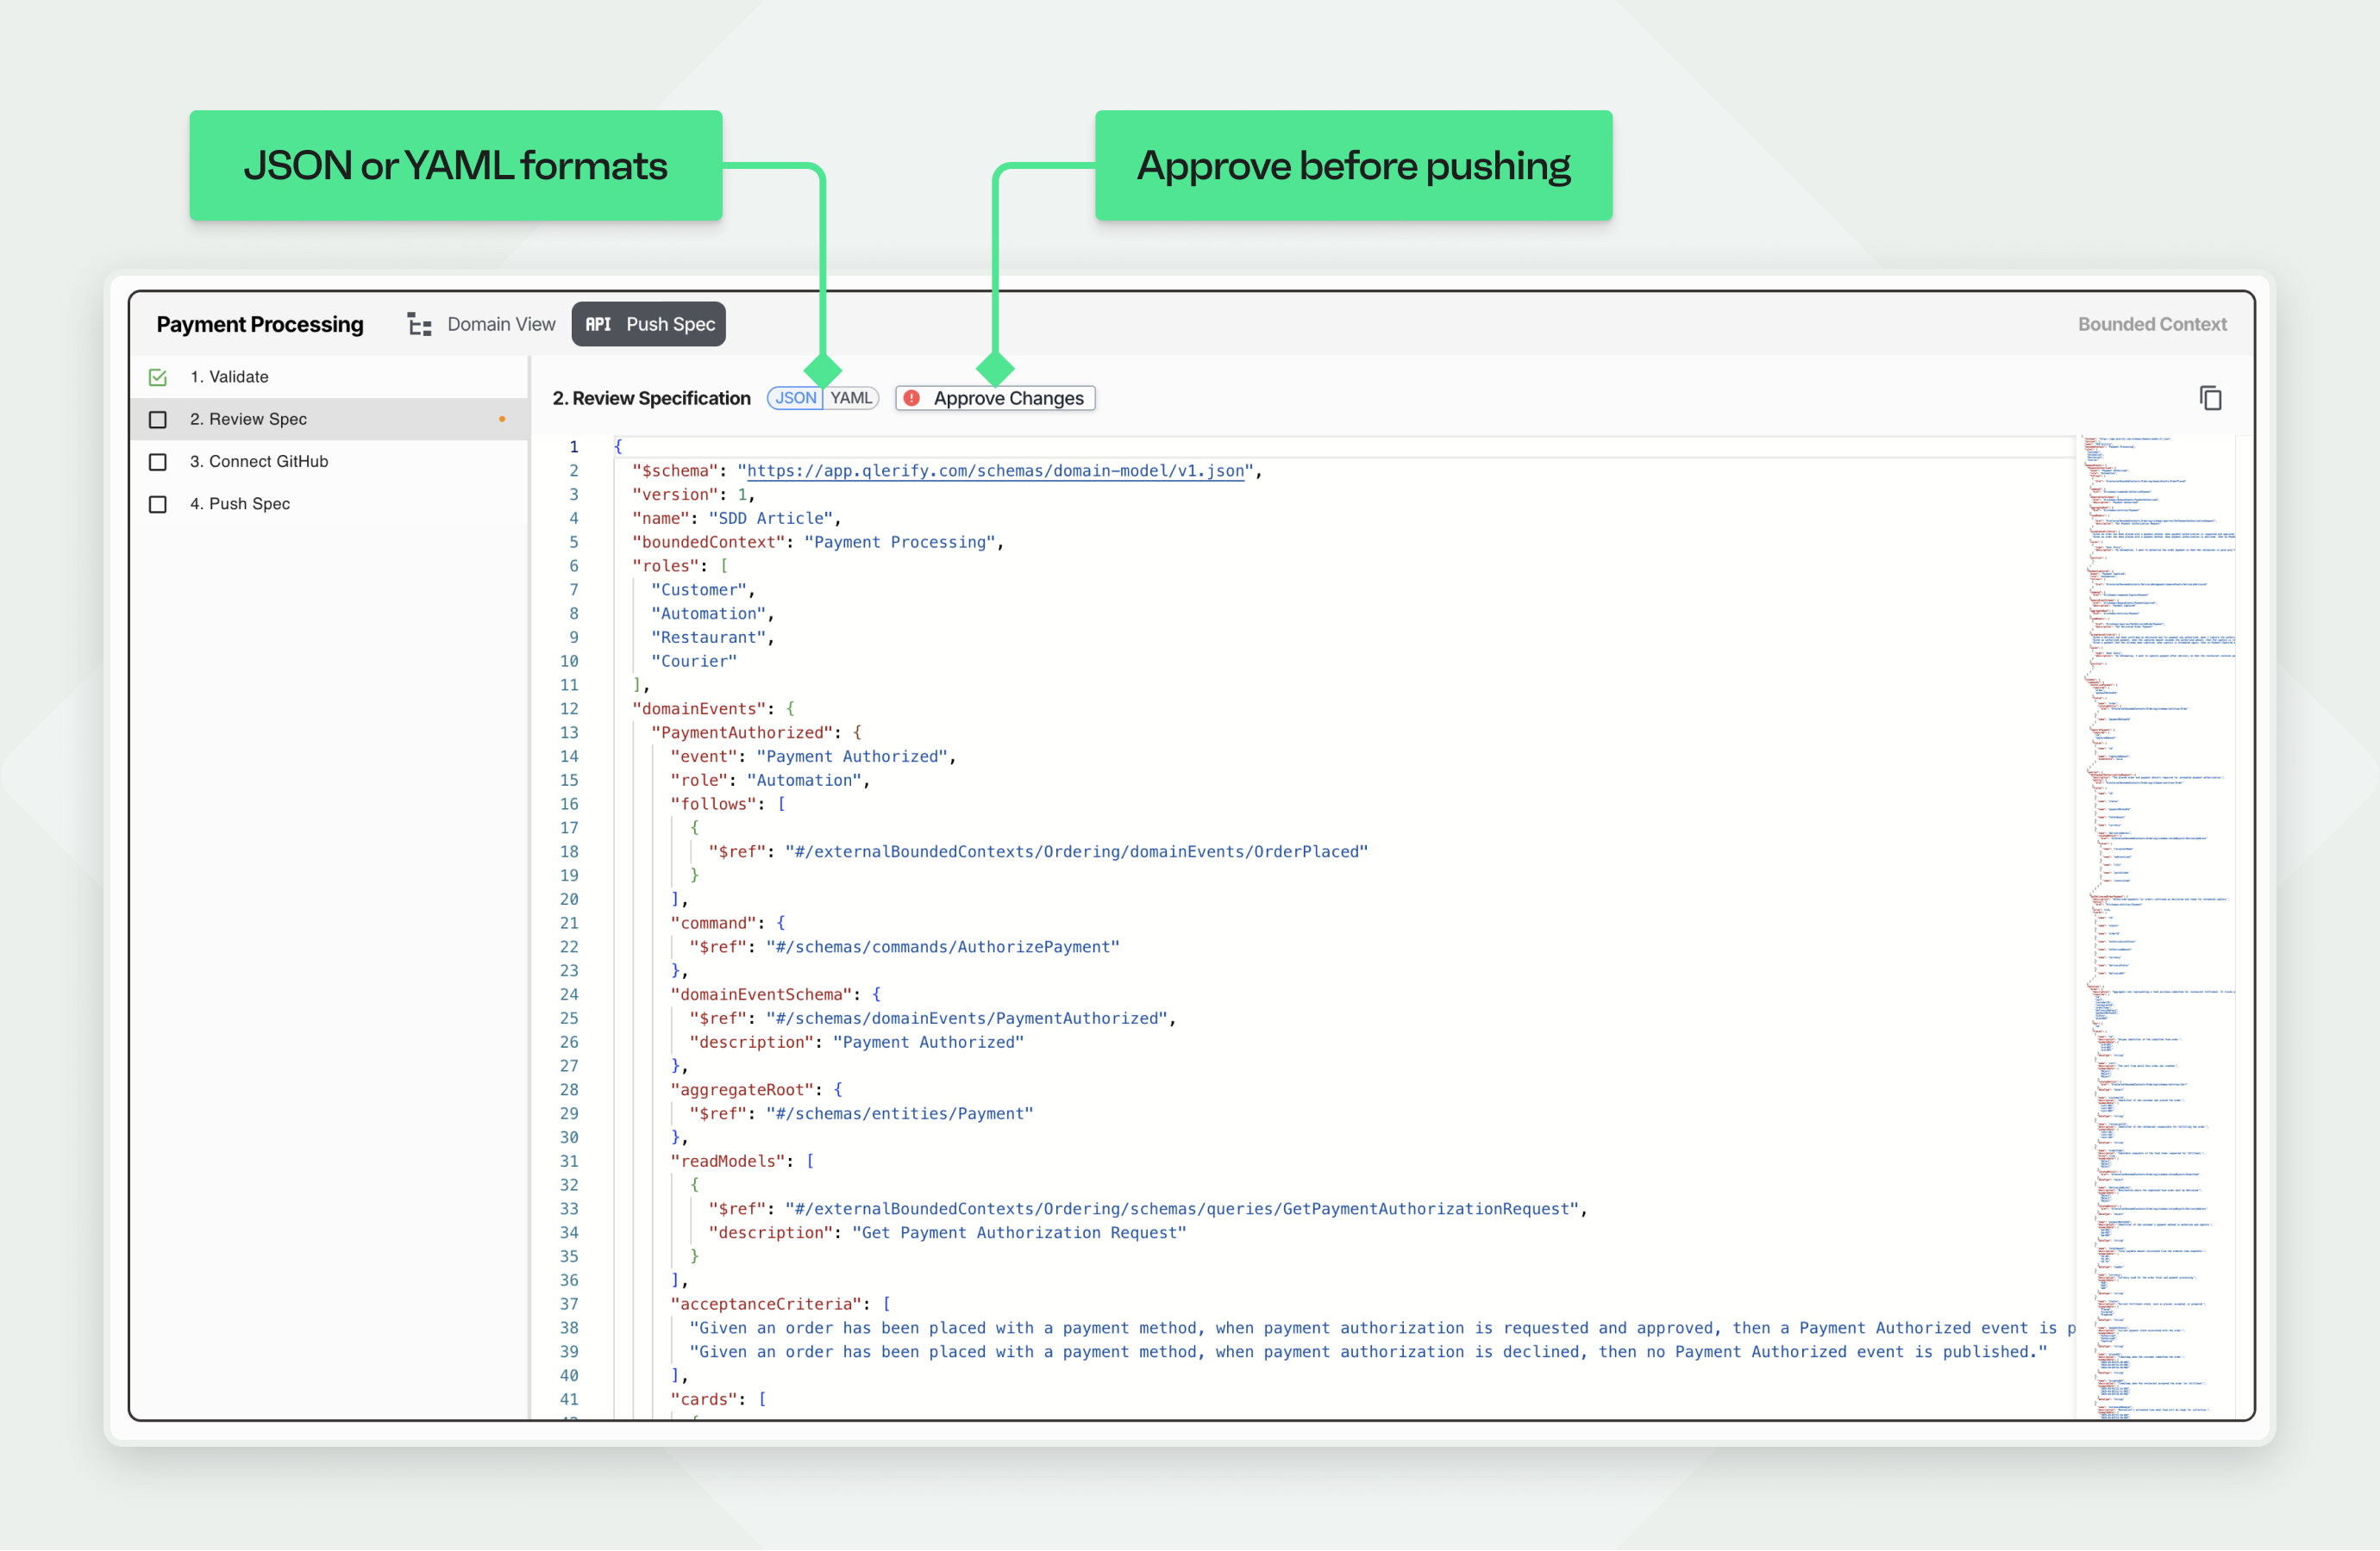Click the code minimap on the right
The height and width of the screenshot is (1551, 2380).
tap(2157, 926)
